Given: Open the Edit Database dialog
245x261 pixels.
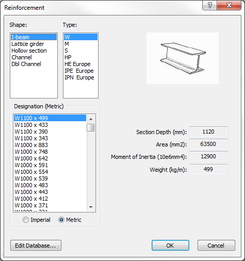Looking at the screenshot, I should [x=36, y=246].
